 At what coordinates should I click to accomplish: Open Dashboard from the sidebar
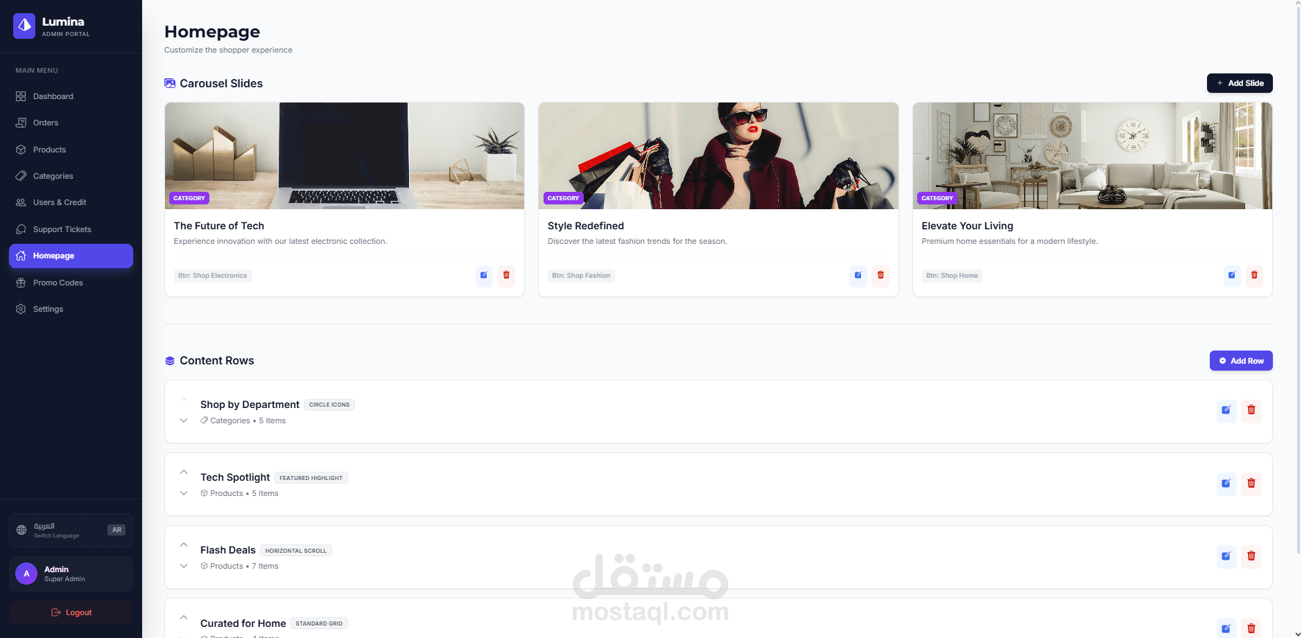click(71, 96)
